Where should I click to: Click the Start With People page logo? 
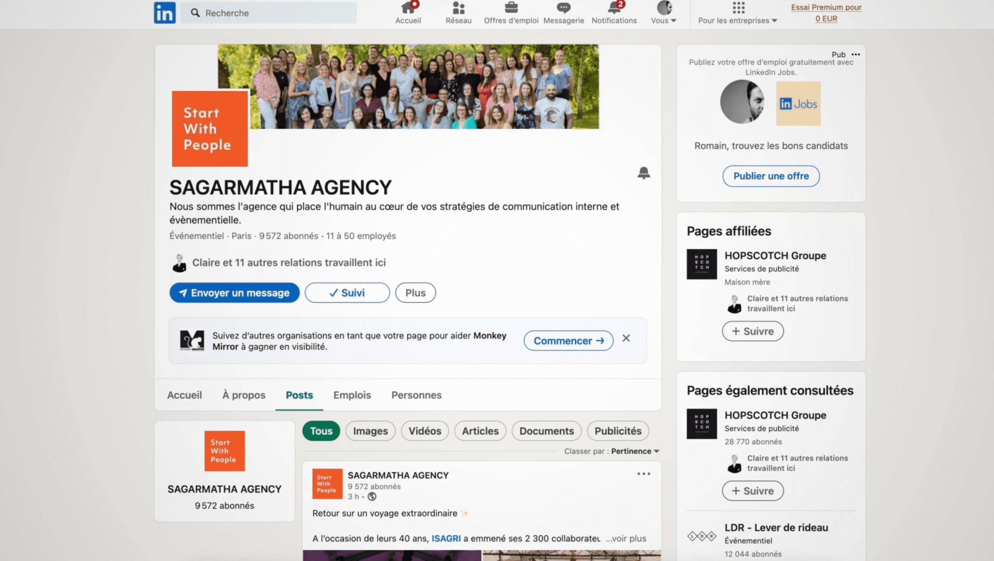210,129
